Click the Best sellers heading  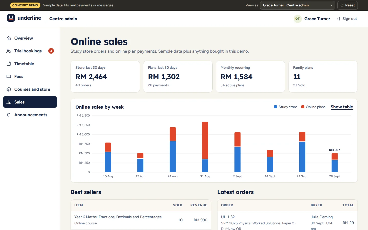pos(86,192)
